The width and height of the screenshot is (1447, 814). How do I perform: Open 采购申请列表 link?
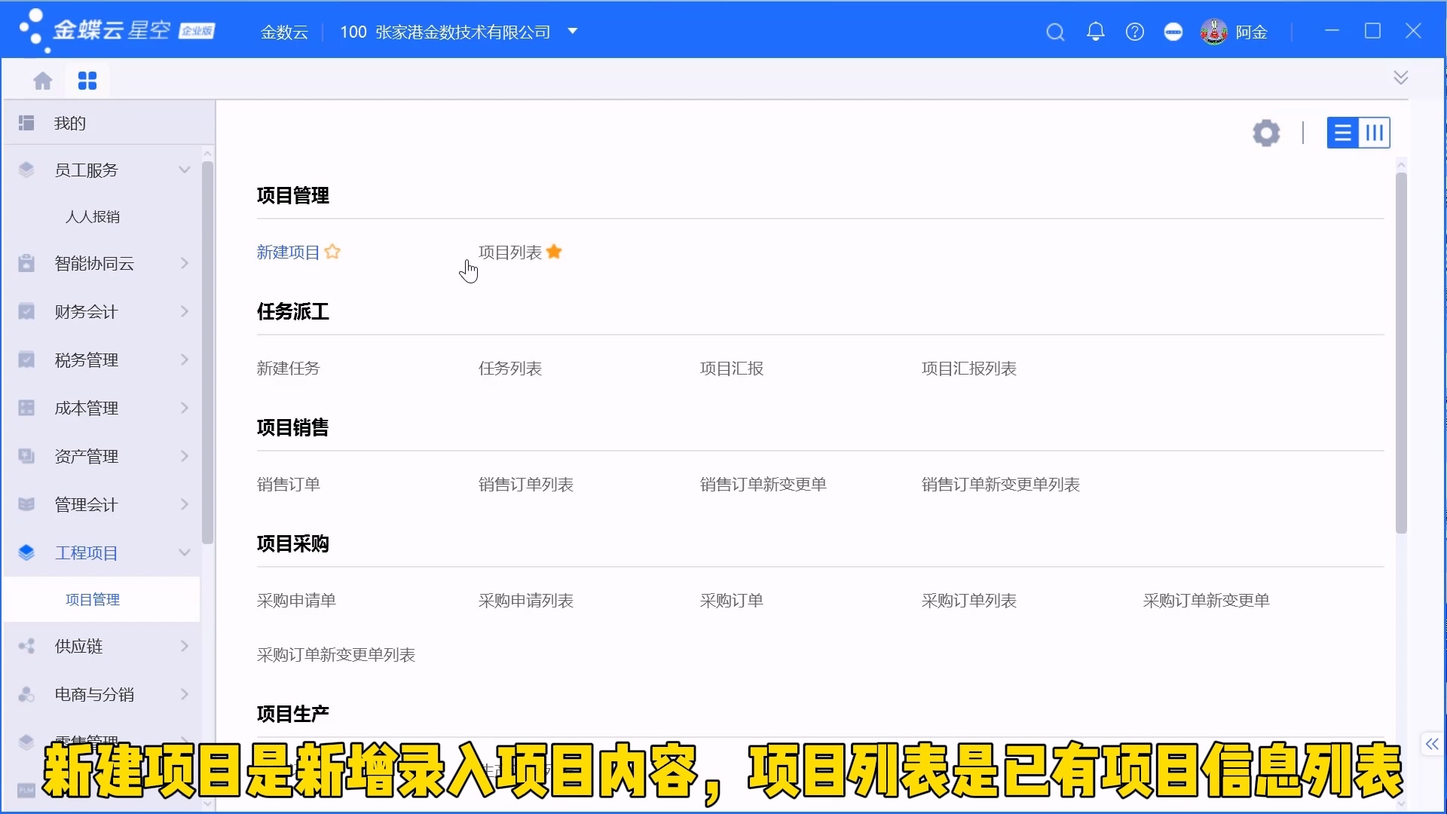pyautogui.click(x=526, y=601)
